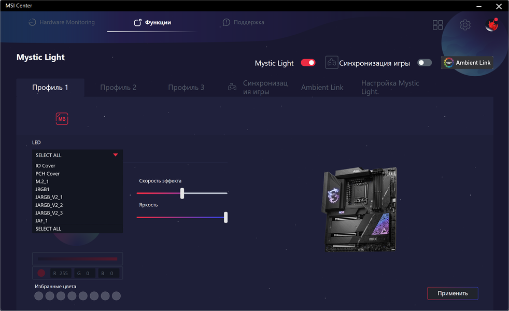Choose JARGB_V2_2 in LED list
509x311 pixels.
click(x=77, y=205)
